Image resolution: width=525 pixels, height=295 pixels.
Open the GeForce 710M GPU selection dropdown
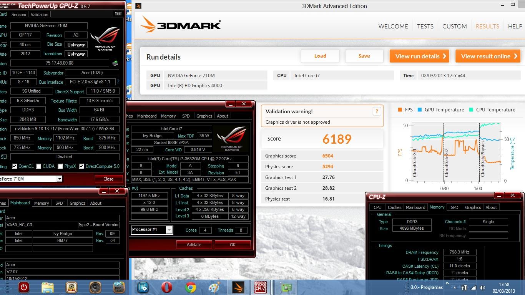pyautogui.click(x=59, y=179)
